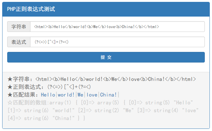Select blue love in the match results
This screenshot has width=212, height=131.
pos(92,95)
